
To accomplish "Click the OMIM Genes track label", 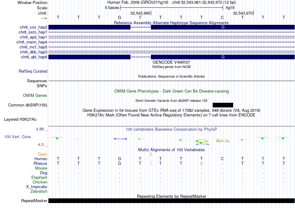I will coord(35,96).
